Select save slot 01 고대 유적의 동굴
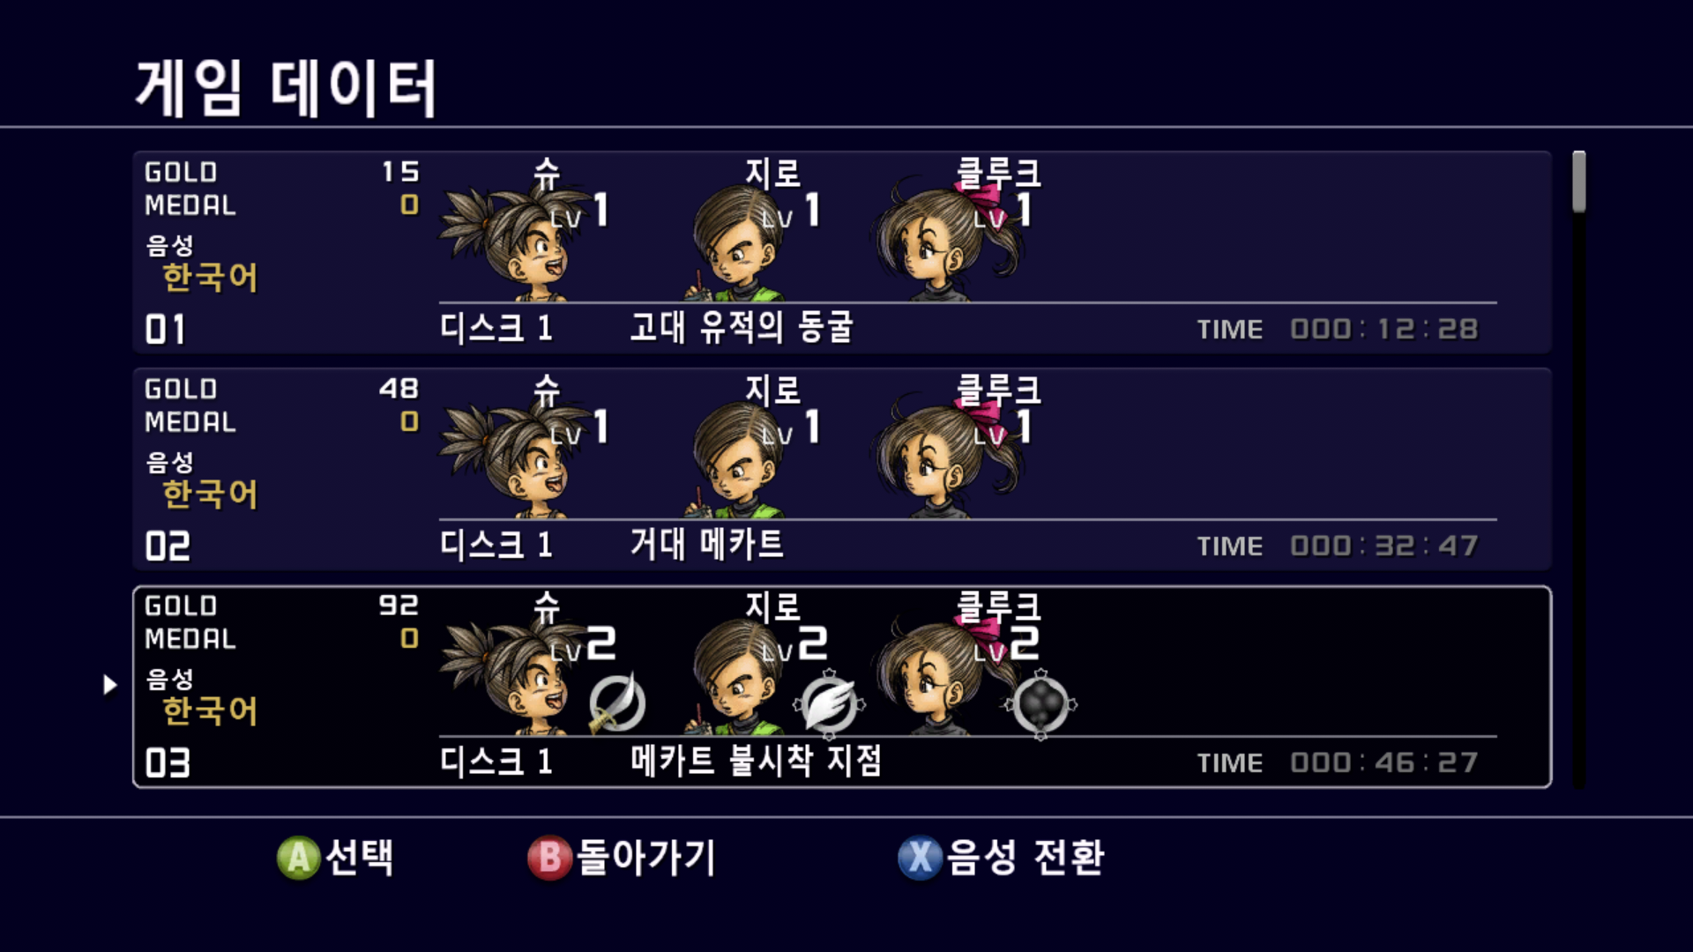The height and width of the screenshot is (952, 1693). [x=842, y=252]
